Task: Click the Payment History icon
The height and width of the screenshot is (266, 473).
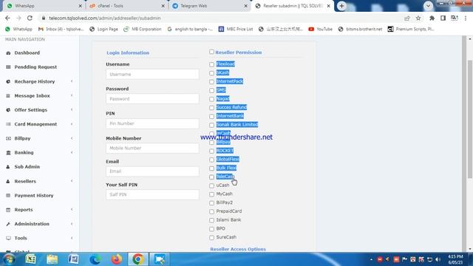Action: tap(8, 195)
